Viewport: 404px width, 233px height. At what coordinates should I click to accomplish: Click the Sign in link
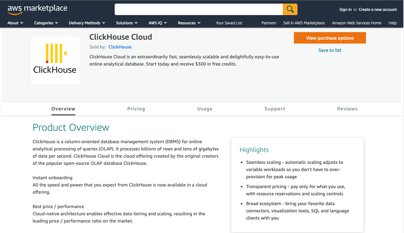click(345, 10)
